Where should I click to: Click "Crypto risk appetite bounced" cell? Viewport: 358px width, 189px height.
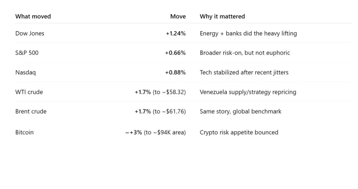point(239,132)
